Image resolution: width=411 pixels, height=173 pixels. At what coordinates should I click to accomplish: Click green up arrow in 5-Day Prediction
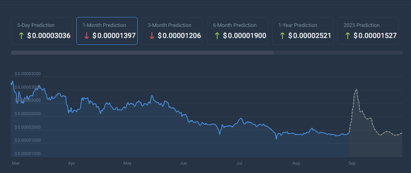click(x=21, y=36)
